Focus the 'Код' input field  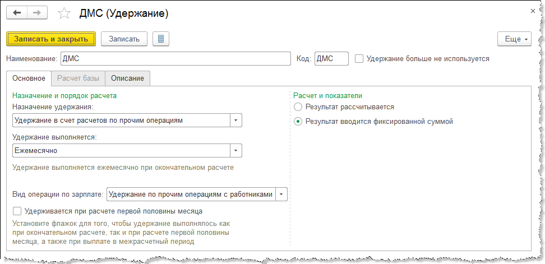click(x=331, y=58)
